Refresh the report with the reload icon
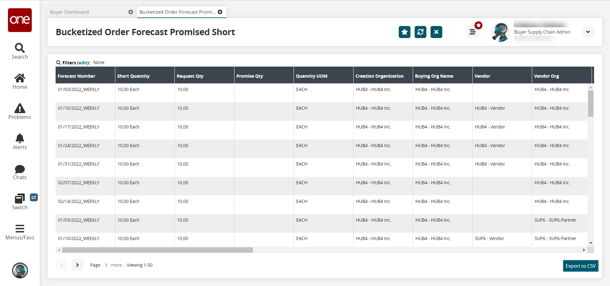 [x=420, y=32]
